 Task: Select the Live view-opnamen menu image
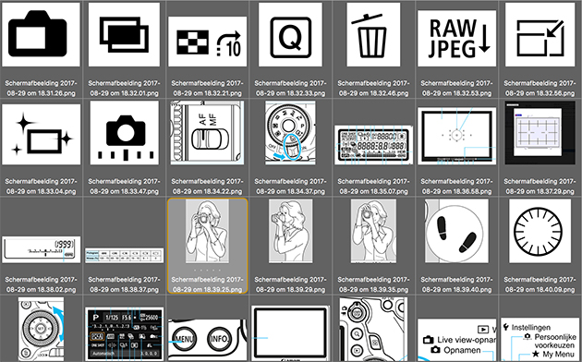(456, 340)
